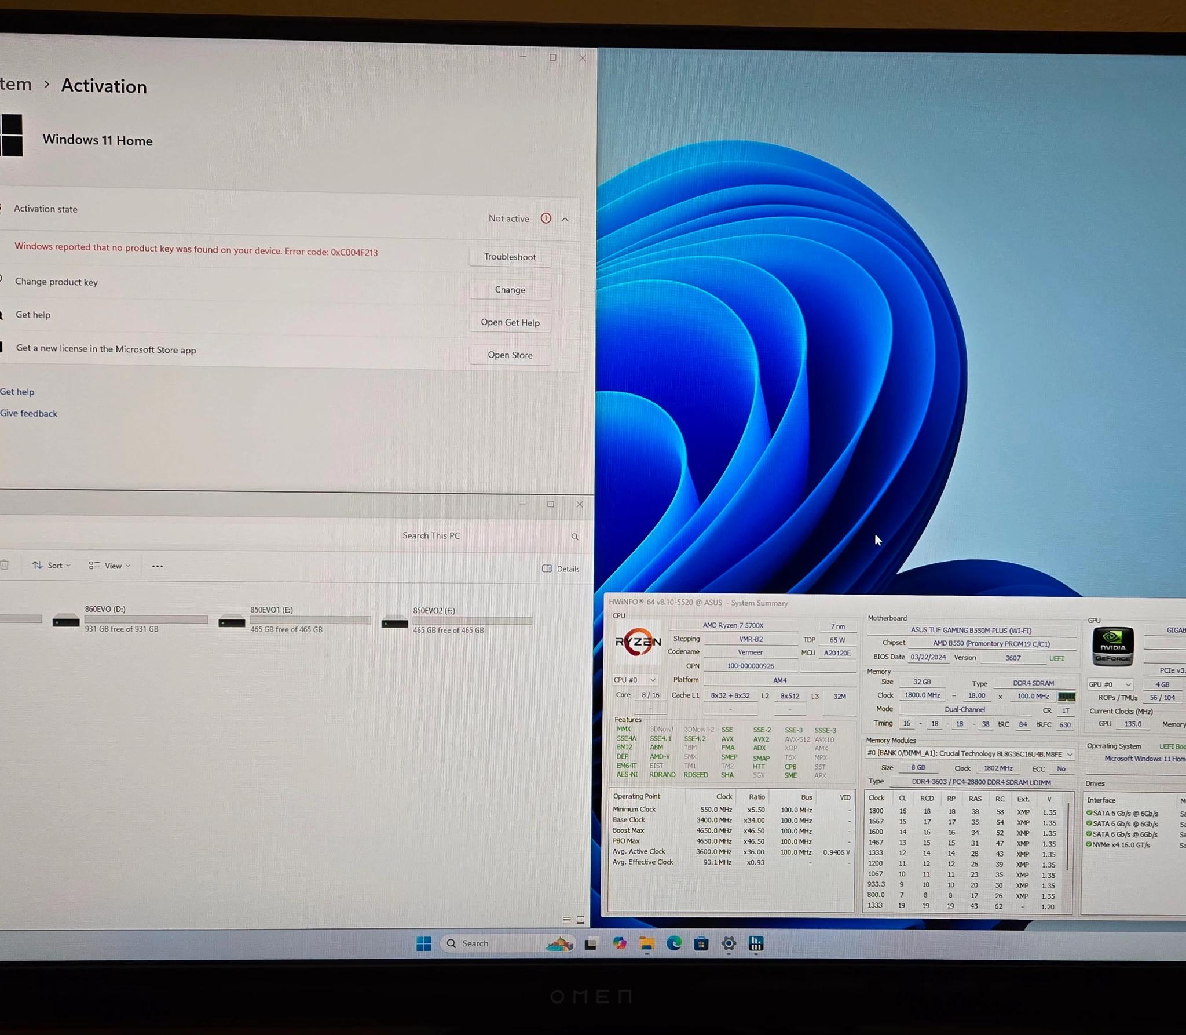Open Task View from the taskbar
The height and width of the screenshot is (1035, 1186).
pos(591,944)
